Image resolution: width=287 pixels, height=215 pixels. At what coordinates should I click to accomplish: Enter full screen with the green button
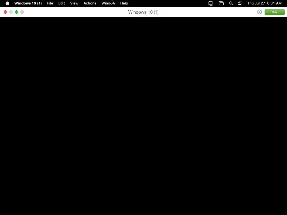(x=17, y=12)
